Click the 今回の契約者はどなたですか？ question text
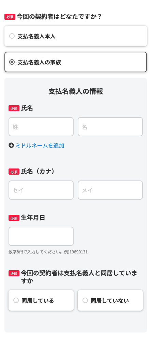This screenshot has width=150, height=338. pyautogui.click(x=59, y=17)
